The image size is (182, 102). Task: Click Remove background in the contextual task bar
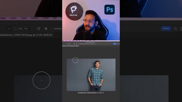click(x=92, y=93)
